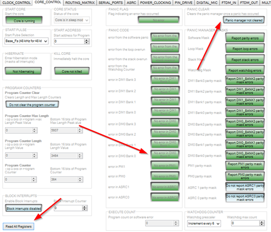Open the ROUTING_MATRIX tab
Image resolution: width=271 pixels, height=232 pixels.
pos(80,3)
